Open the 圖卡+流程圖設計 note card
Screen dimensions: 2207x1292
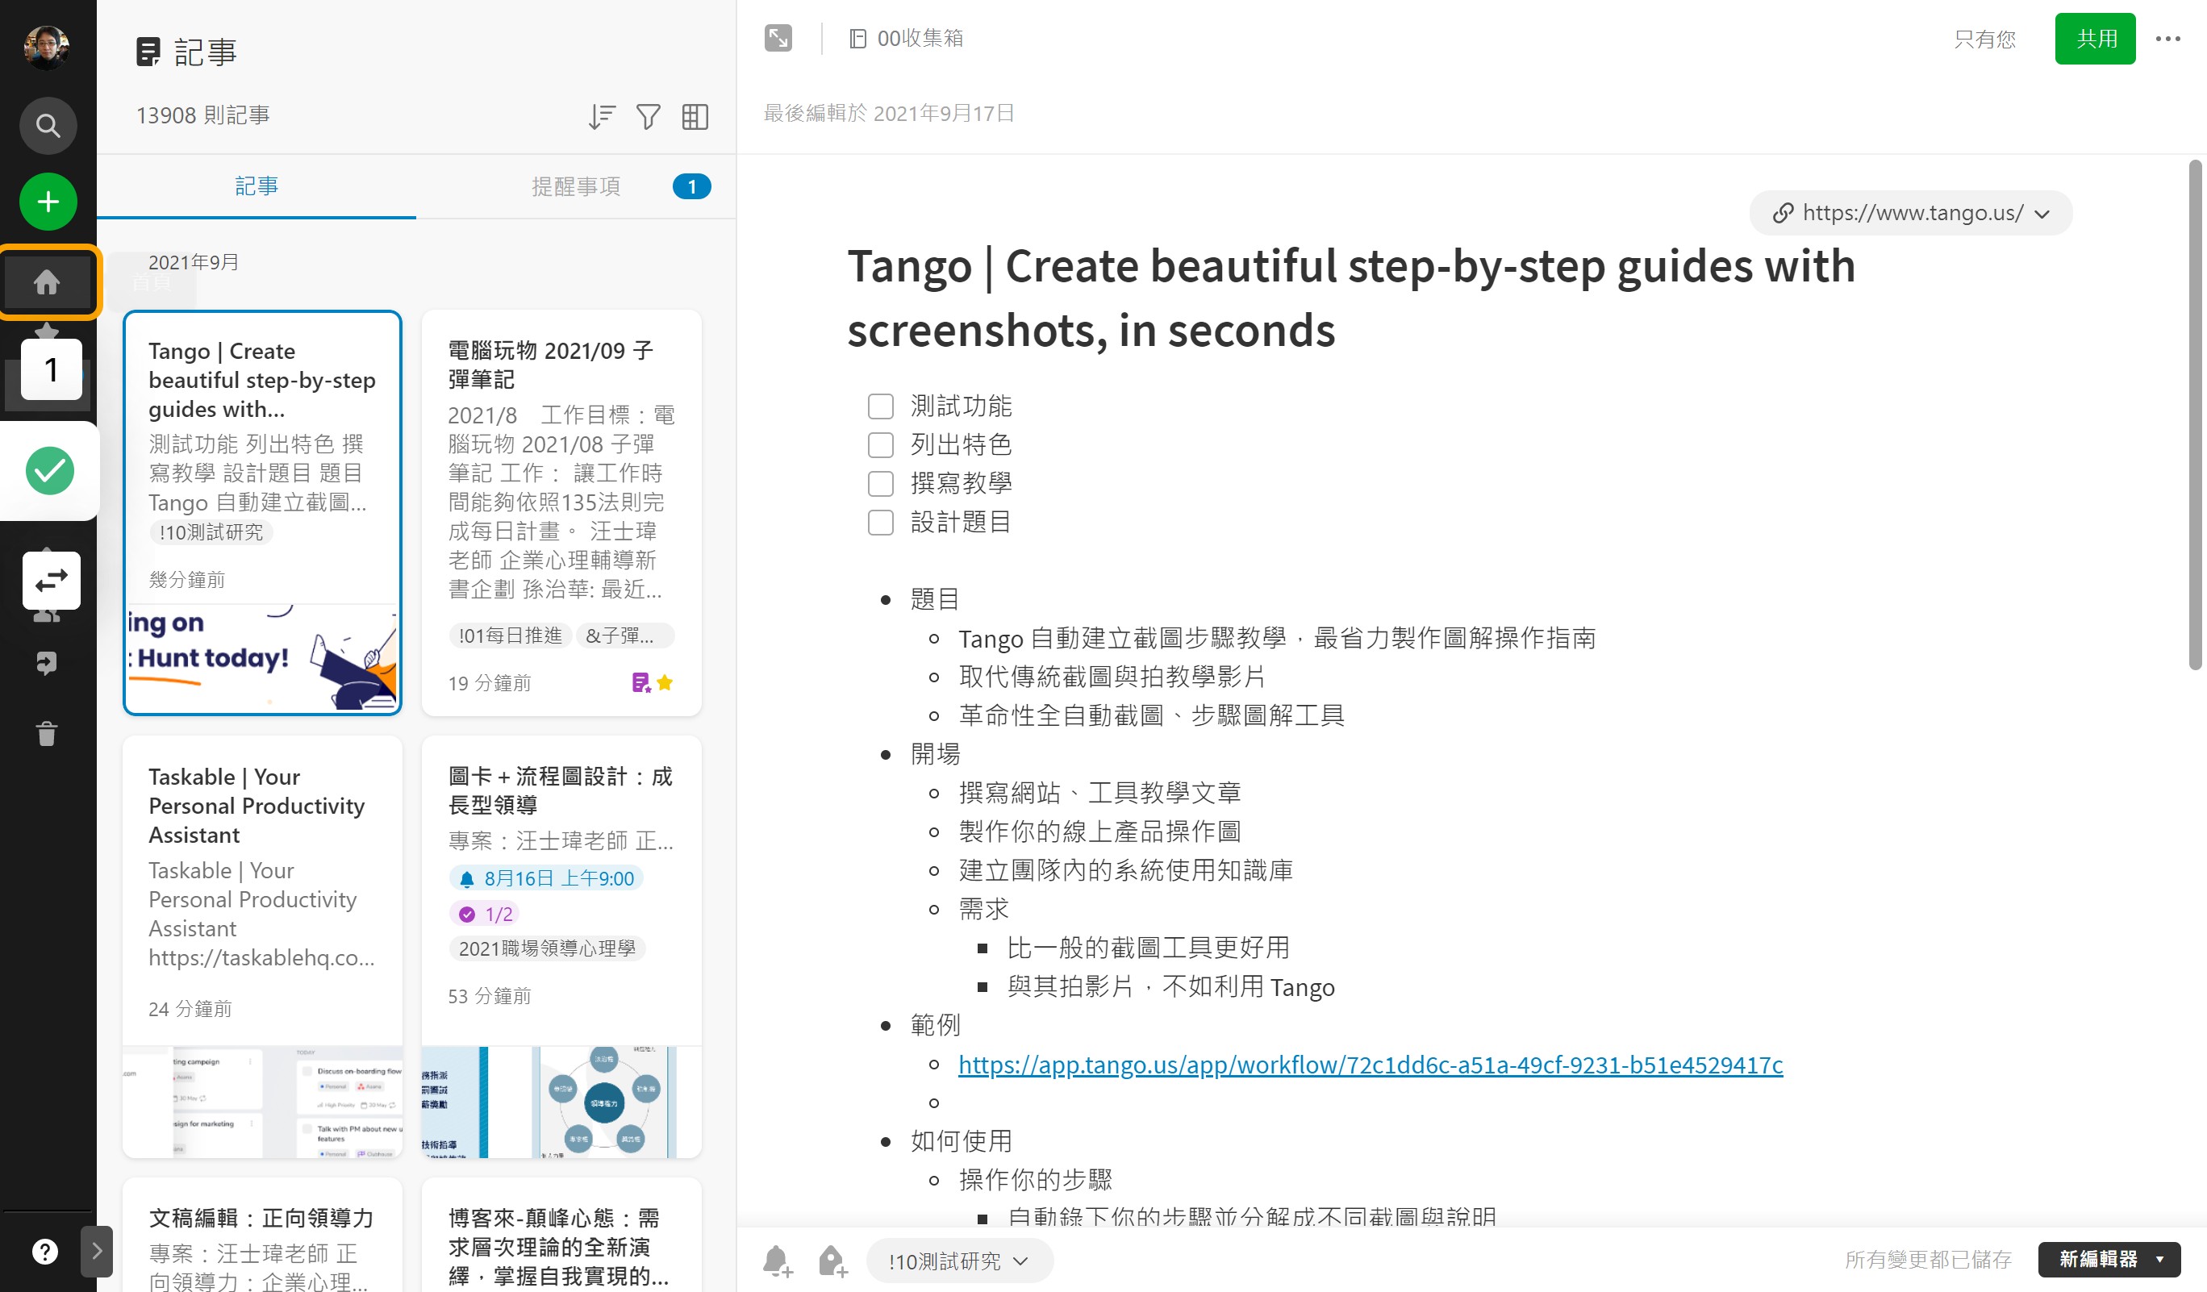click(x=561, y=945)
